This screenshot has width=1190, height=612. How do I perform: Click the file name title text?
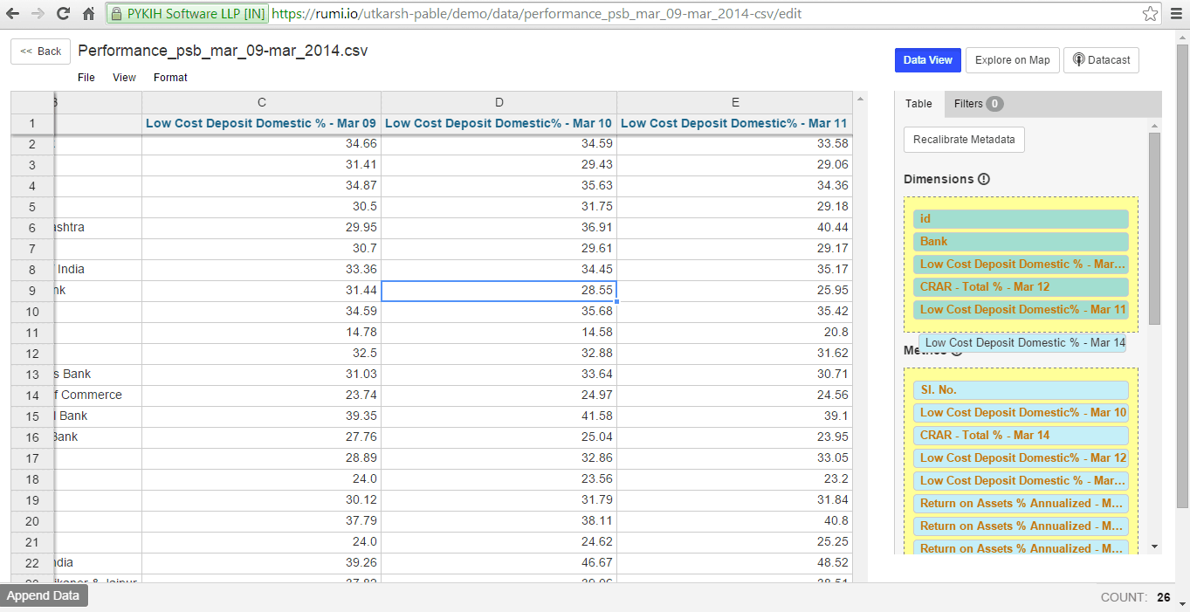[223, 51]
